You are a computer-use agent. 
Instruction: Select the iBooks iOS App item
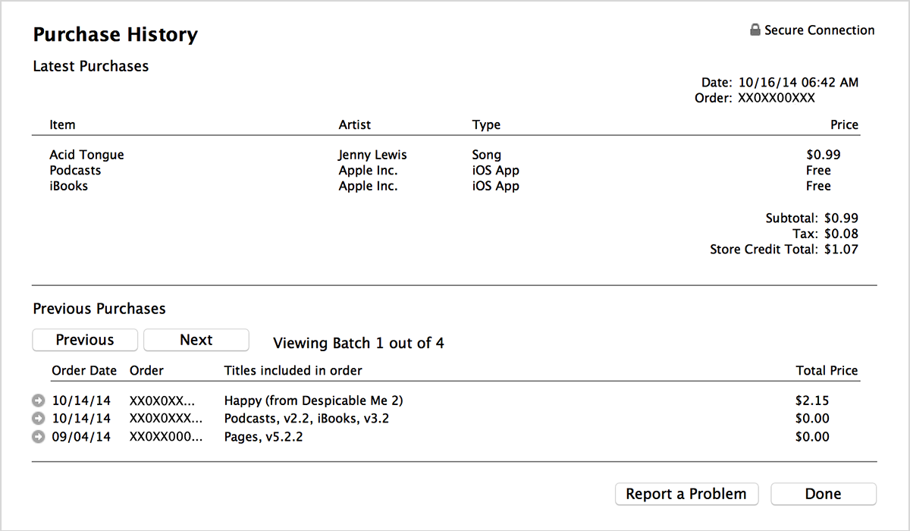coord(446,186)
